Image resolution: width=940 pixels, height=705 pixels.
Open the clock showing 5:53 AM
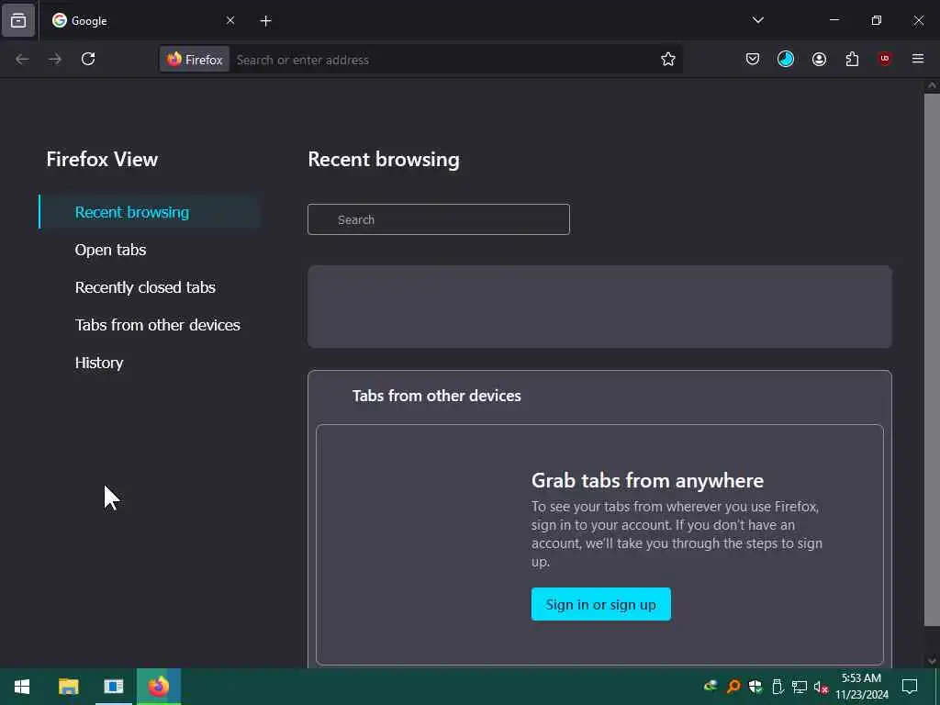coord(861,687)
